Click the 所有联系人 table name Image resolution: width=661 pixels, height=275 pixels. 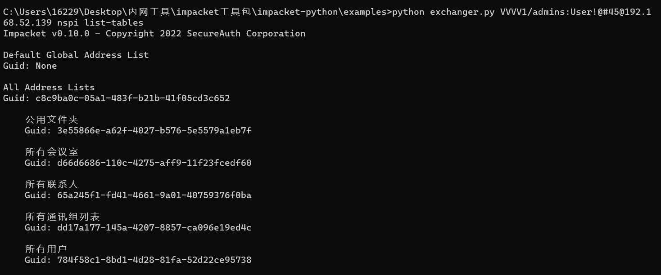(x=51, y=185)
